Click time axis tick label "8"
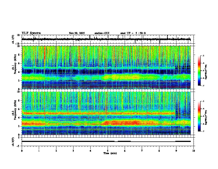Screen dimensions: 218x169 click(x=159, y=151)
